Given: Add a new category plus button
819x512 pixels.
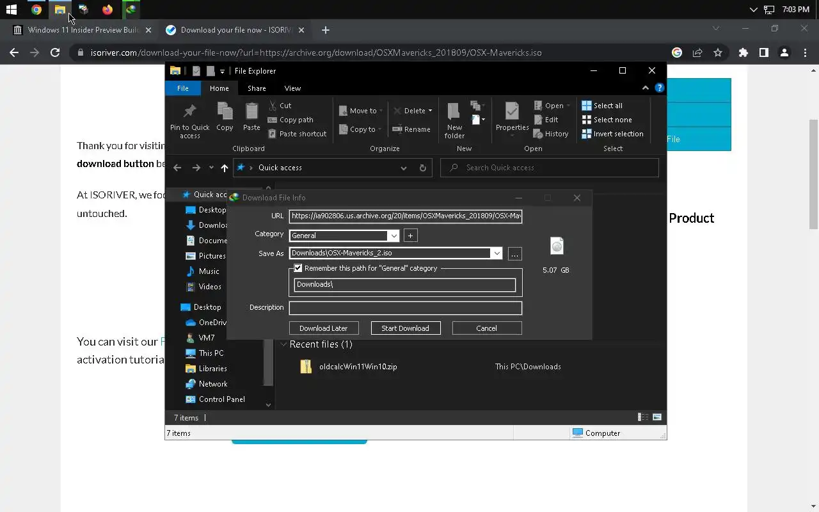Looking at the screenshot, I should pos(411,236).
